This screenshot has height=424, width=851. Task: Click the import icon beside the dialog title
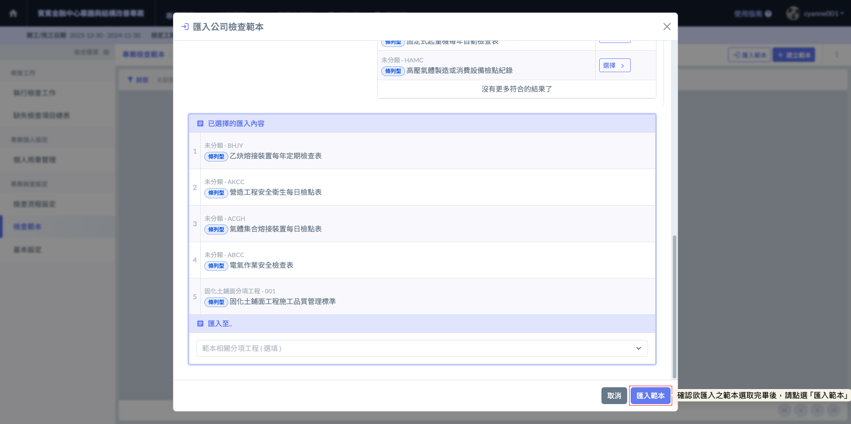pyautogui.click(x=185, y=27)
